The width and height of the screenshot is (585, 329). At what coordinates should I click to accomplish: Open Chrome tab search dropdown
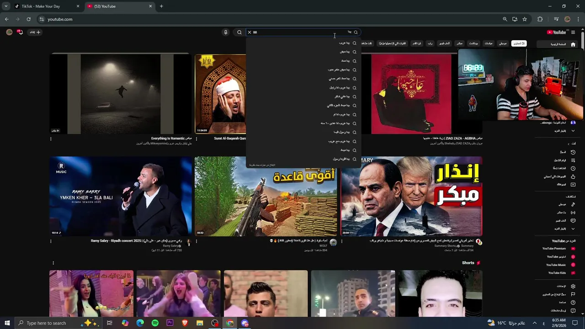click(x=6, y=6)
